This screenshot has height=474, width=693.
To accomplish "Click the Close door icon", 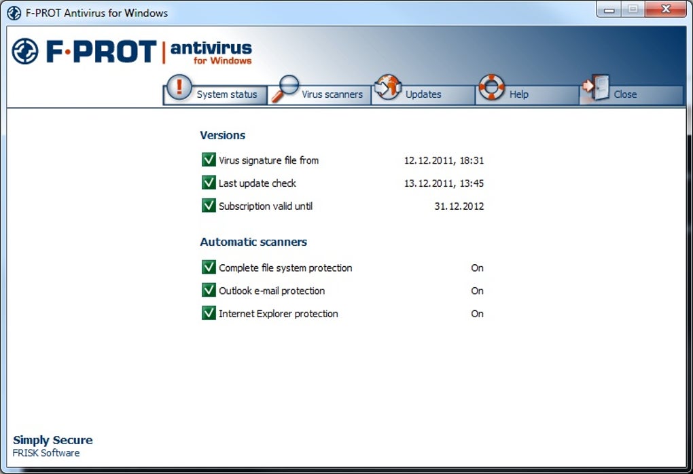I will (596, 87).
